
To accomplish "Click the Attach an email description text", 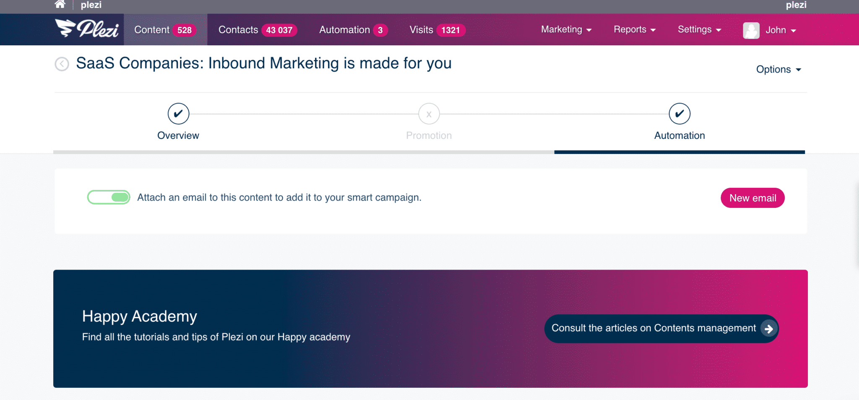I will pos(279,197).
